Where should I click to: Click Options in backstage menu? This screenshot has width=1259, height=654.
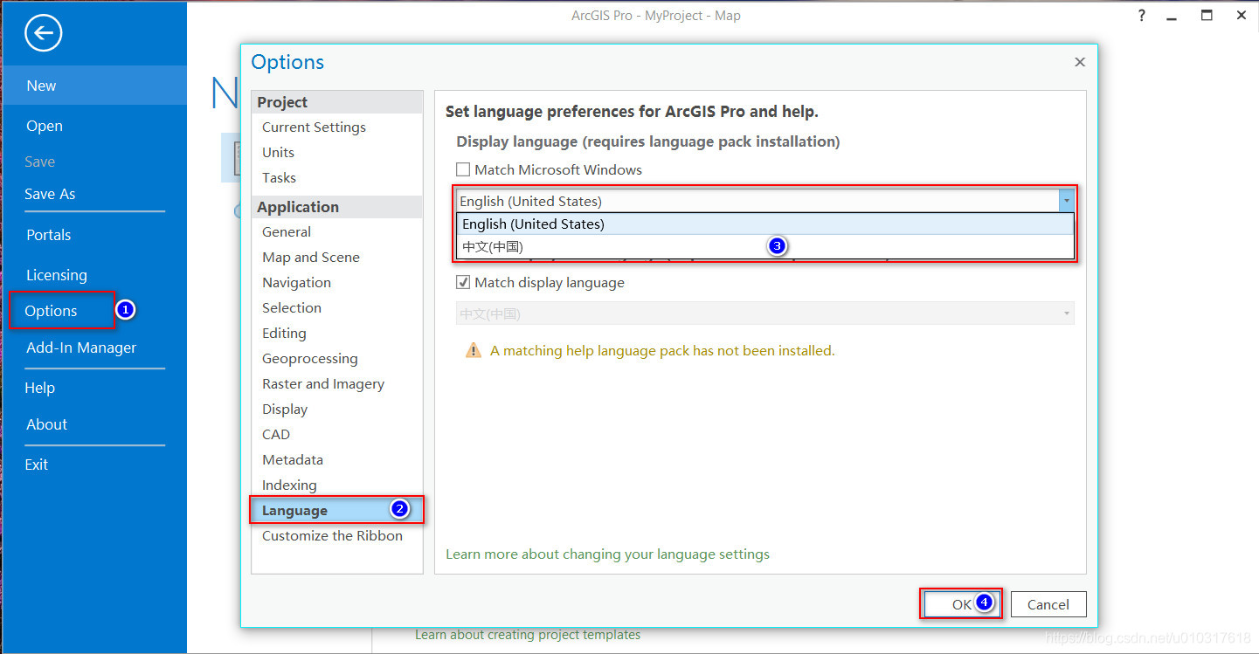pyautogui.click(x=52, y=311)
